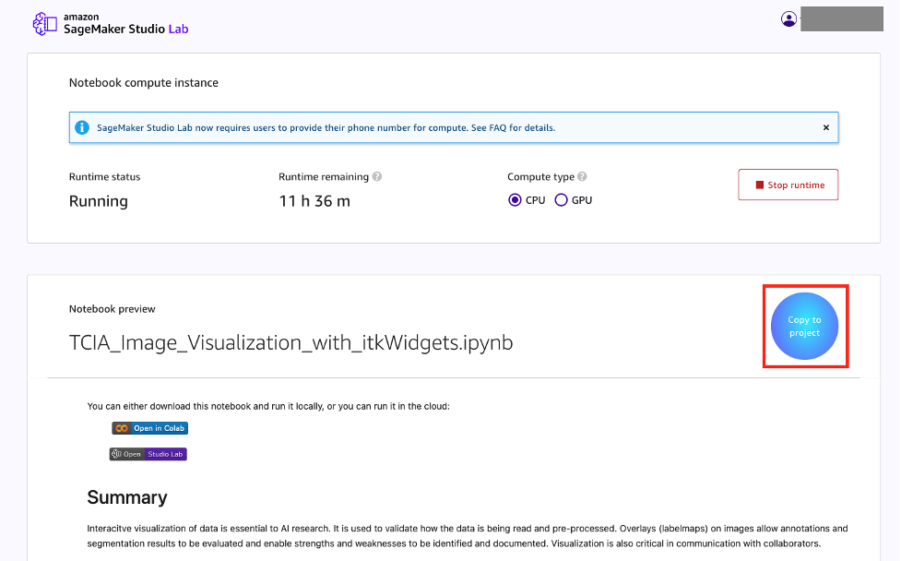The width and height of the screenshot is (901, 561).
Task: Open the user account profile icon
Action: pyautogui.click(x=788, y=19)
